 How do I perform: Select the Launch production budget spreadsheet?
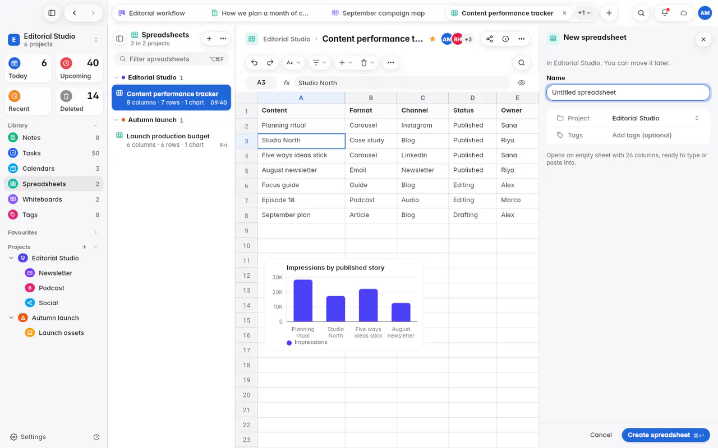click(172, 140)
